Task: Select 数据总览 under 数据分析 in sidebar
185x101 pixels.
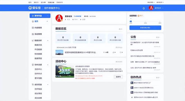Action: pos(38,45)
